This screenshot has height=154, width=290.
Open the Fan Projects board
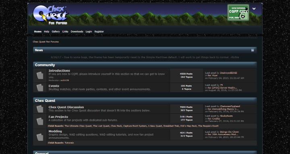58,117
